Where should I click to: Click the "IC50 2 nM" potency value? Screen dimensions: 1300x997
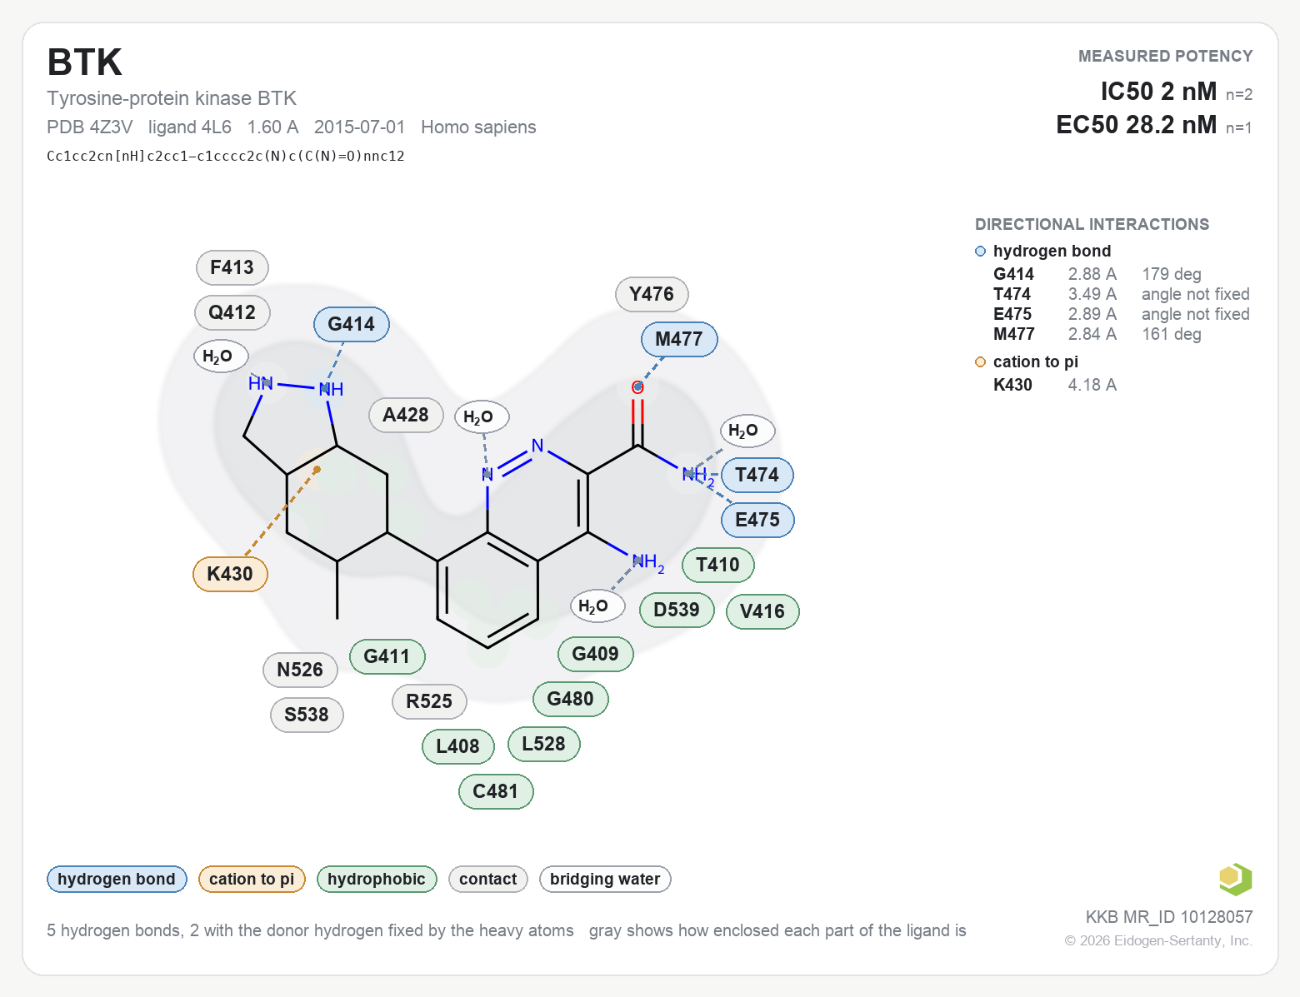pos(1158,92)
